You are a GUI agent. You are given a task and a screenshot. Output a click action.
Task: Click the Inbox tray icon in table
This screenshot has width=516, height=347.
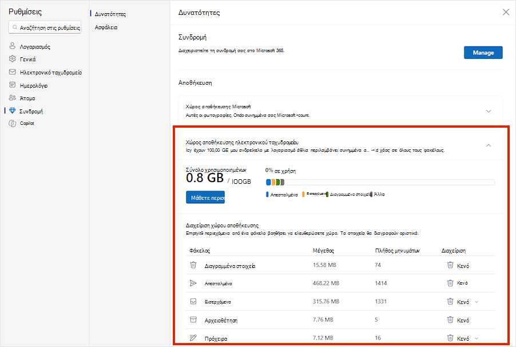pos(193,301)
